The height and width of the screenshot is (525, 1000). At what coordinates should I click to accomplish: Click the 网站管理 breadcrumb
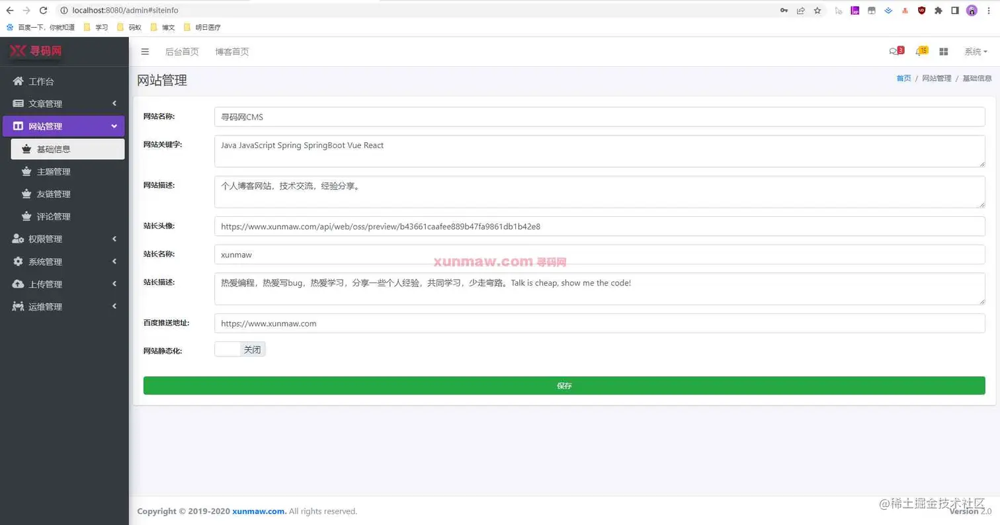tap(937, 78)
